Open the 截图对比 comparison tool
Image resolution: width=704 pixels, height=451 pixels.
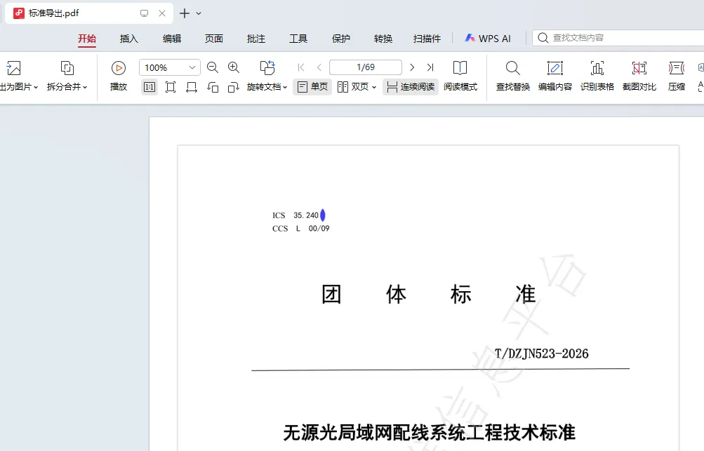coord(639,76)
